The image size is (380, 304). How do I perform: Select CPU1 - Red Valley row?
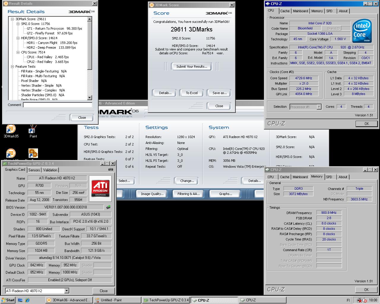tap(47, 57)
